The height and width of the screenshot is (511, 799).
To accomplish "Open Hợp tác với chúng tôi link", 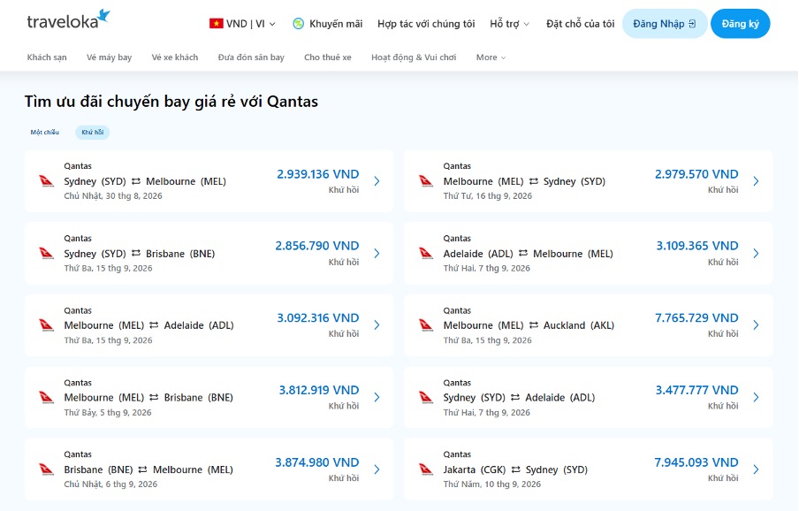I will tap(426, 24).
